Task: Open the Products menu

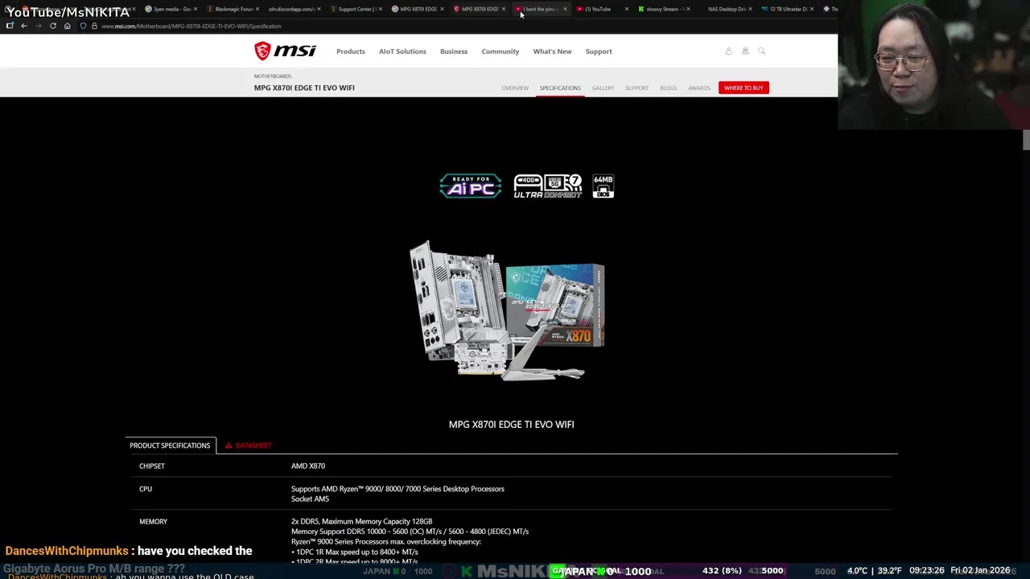Action: pos(351,51)
